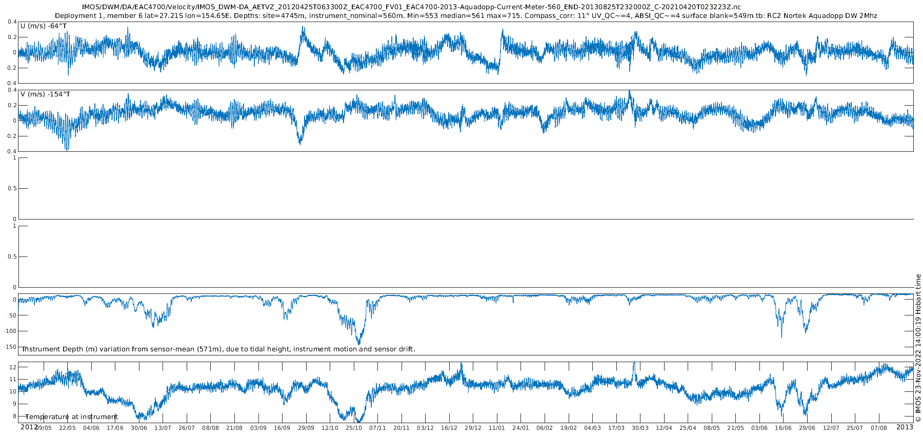Click the '17/06' date tick label
Viewport: 923px width, 436px height.
[x=115, y=428]
